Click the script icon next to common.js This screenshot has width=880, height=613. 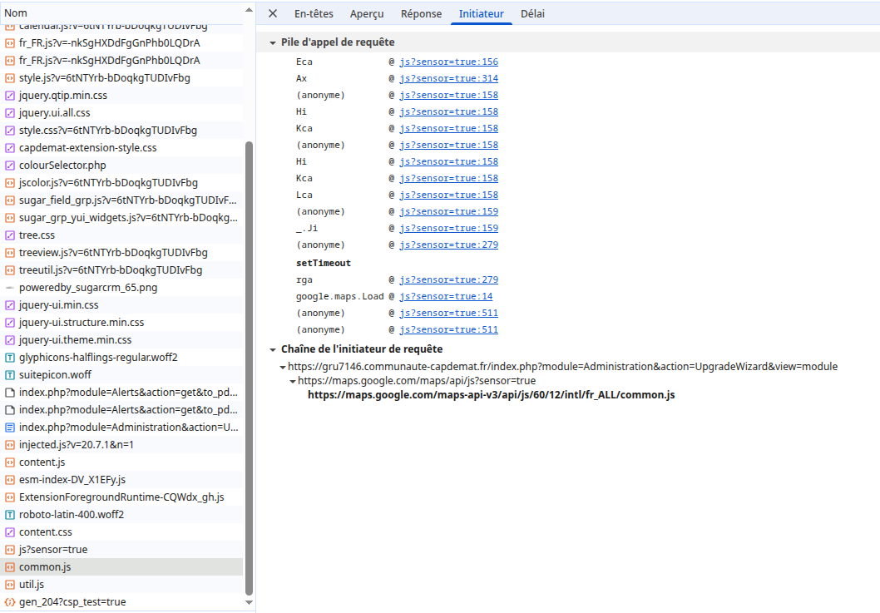(x=9, y=567)
